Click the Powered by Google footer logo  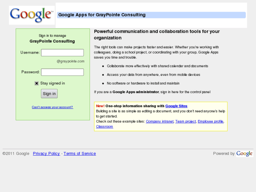(x=245, y=154)
